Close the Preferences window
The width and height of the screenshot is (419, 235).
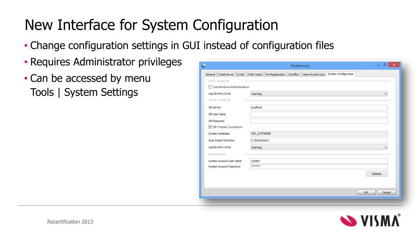pos(394,65)
